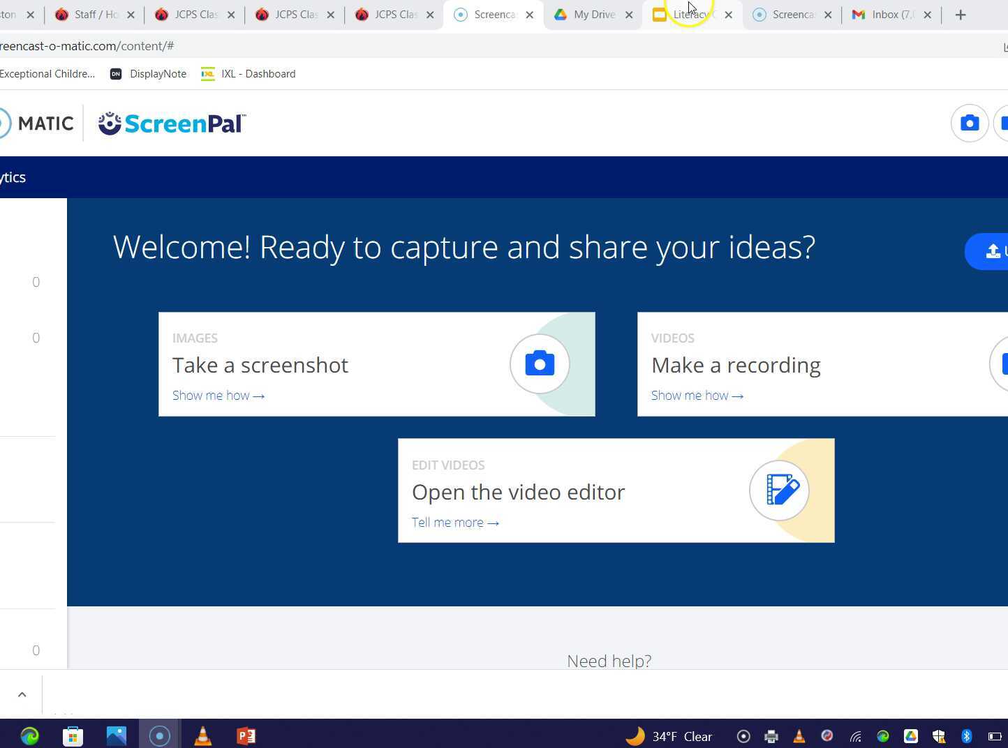
Task: Click the Google Drive tray icon
Action: coord(911,736)
